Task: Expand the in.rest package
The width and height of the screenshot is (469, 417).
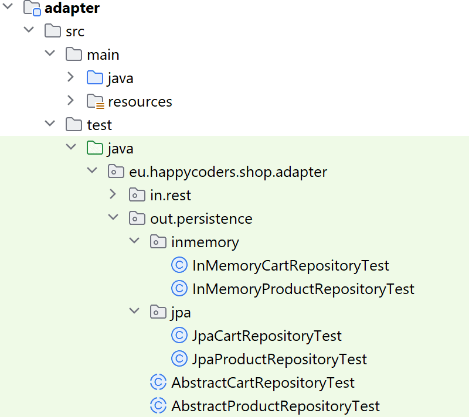Action: [x=113, y=194]
